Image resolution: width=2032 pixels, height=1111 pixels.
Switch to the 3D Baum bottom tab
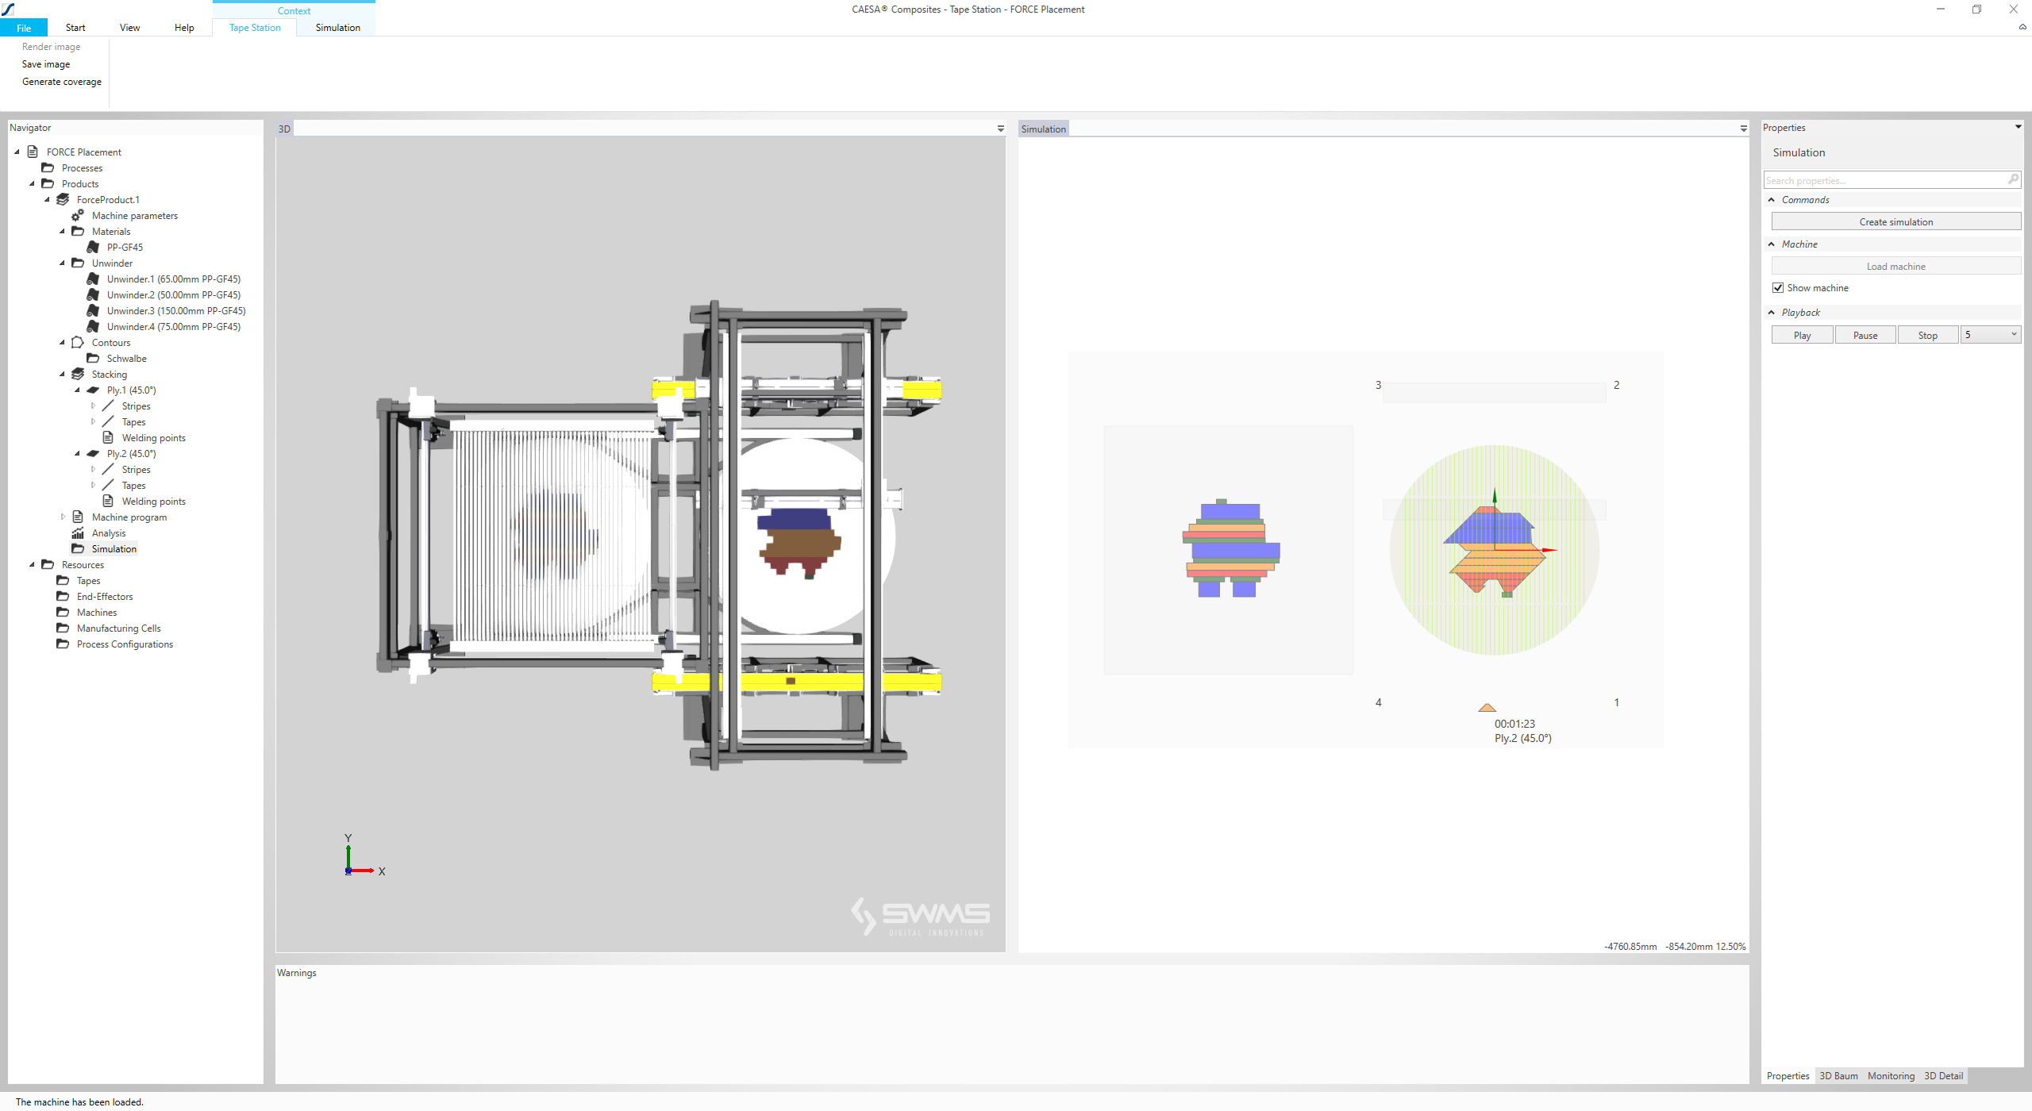(1838, 1076)
